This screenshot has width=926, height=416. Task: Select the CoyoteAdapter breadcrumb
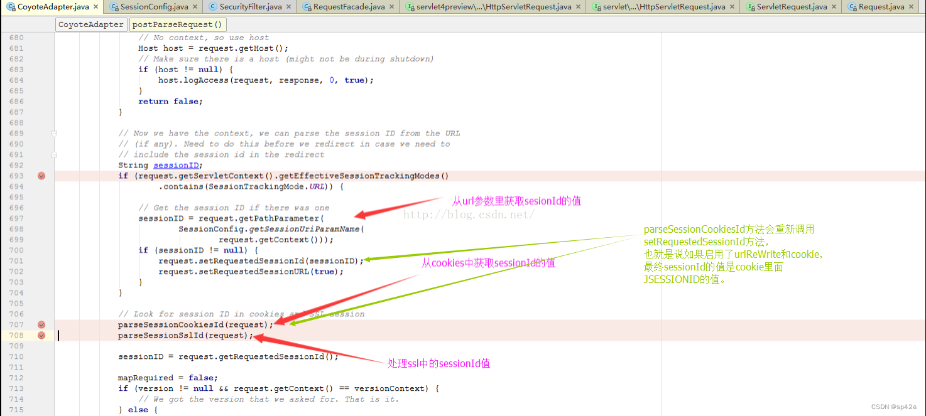[91, 24]
